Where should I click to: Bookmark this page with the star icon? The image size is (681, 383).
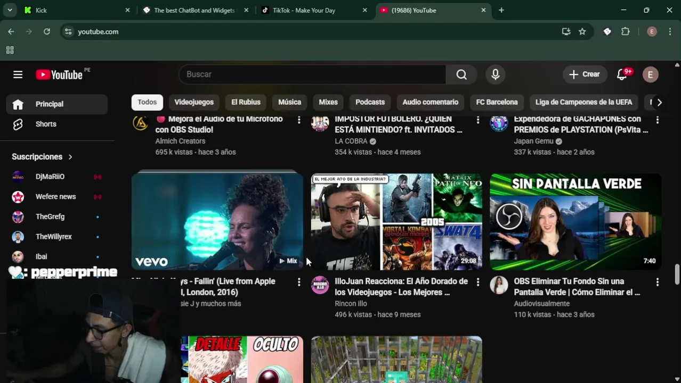pyautogui.click(x=582, y=31)
